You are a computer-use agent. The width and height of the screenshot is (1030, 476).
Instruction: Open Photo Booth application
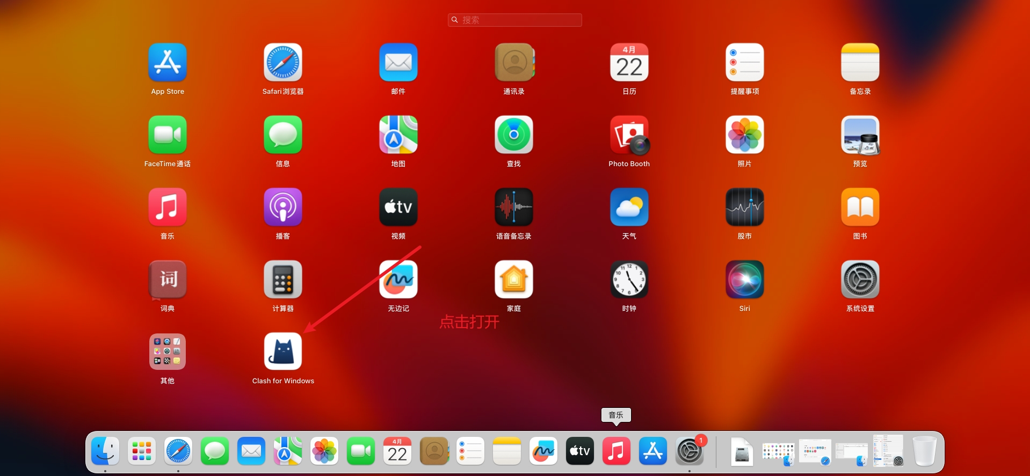[x=629, y=135]
